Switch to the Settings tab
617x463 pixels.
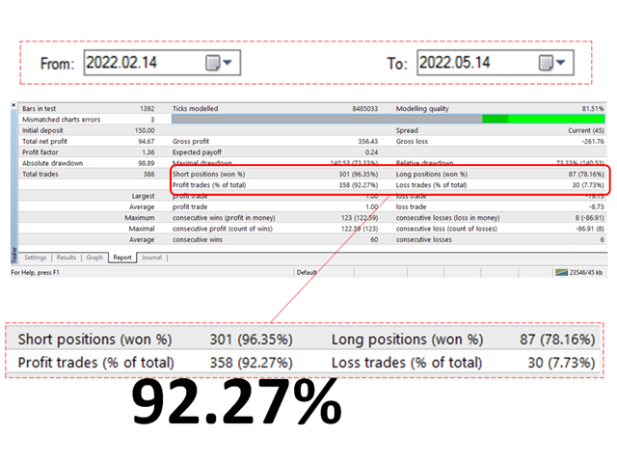click(35, 258)
